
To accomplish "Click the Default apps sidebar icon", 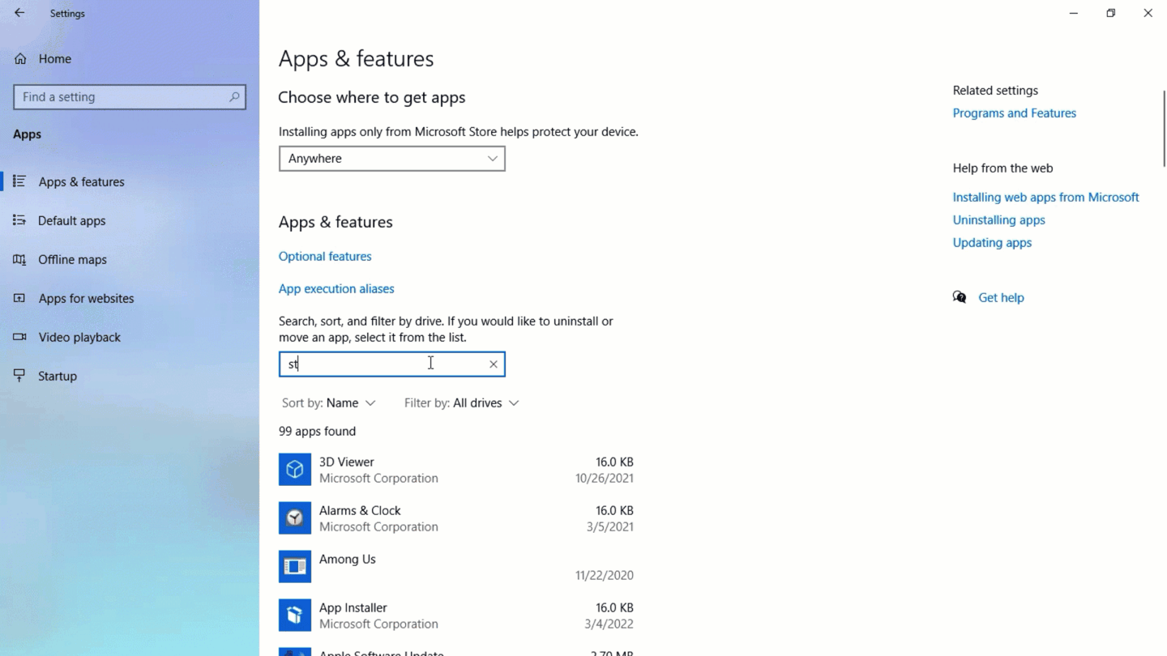I will tap(19, 220).
